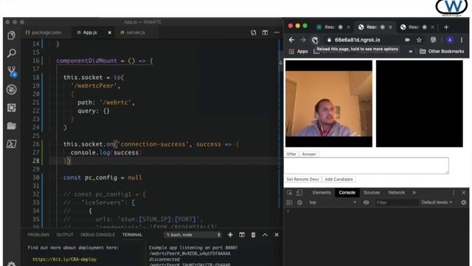This screenshot has width=472, height=266.
Task: Open Other Bookmarks folder
Action: pos(442,52)
